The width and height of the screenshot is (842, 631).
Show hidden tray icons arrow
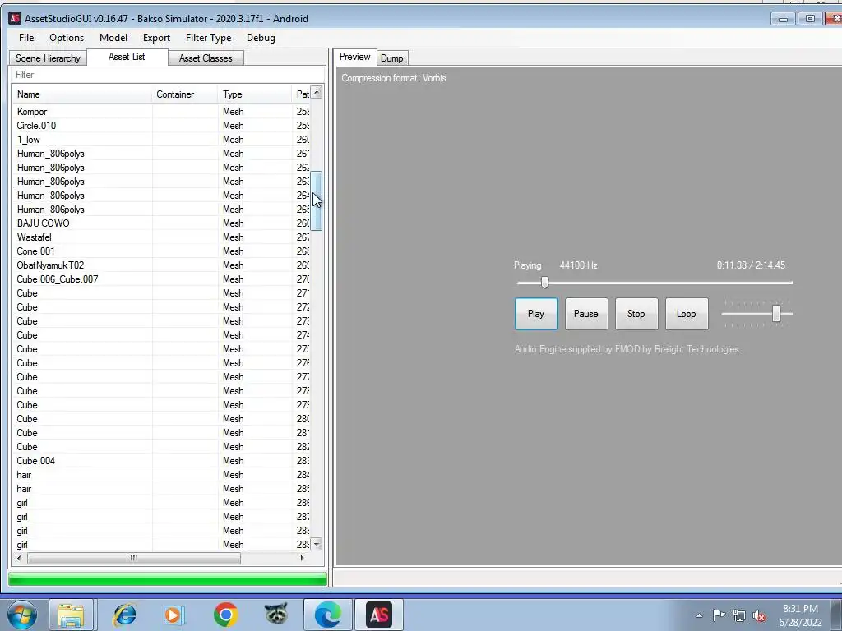coord(699,616)
